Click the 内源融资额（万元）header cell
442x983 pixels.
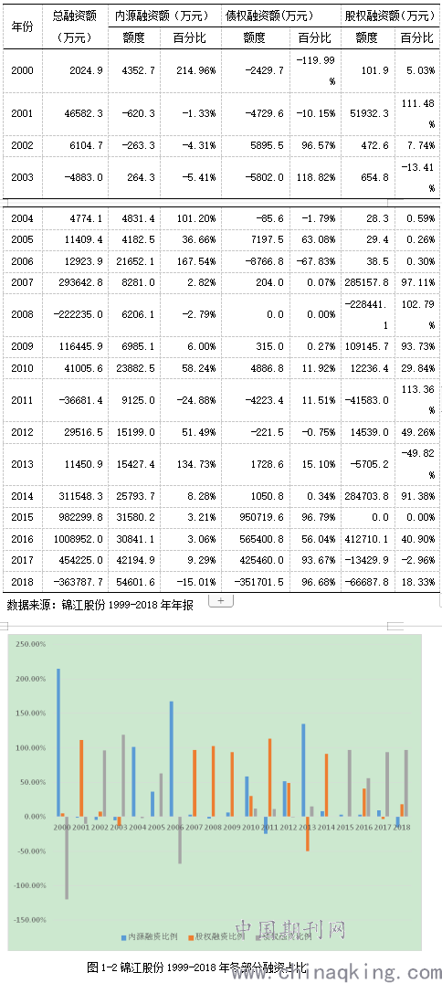click(163, 15)
